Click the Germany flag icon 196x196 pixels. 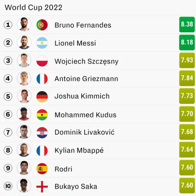(42, 96)
